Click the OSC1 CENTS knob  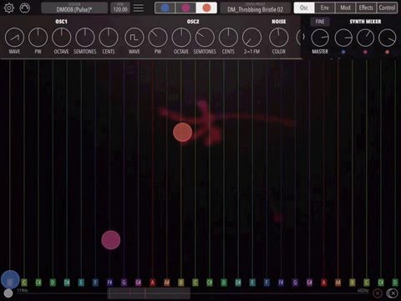109,38
